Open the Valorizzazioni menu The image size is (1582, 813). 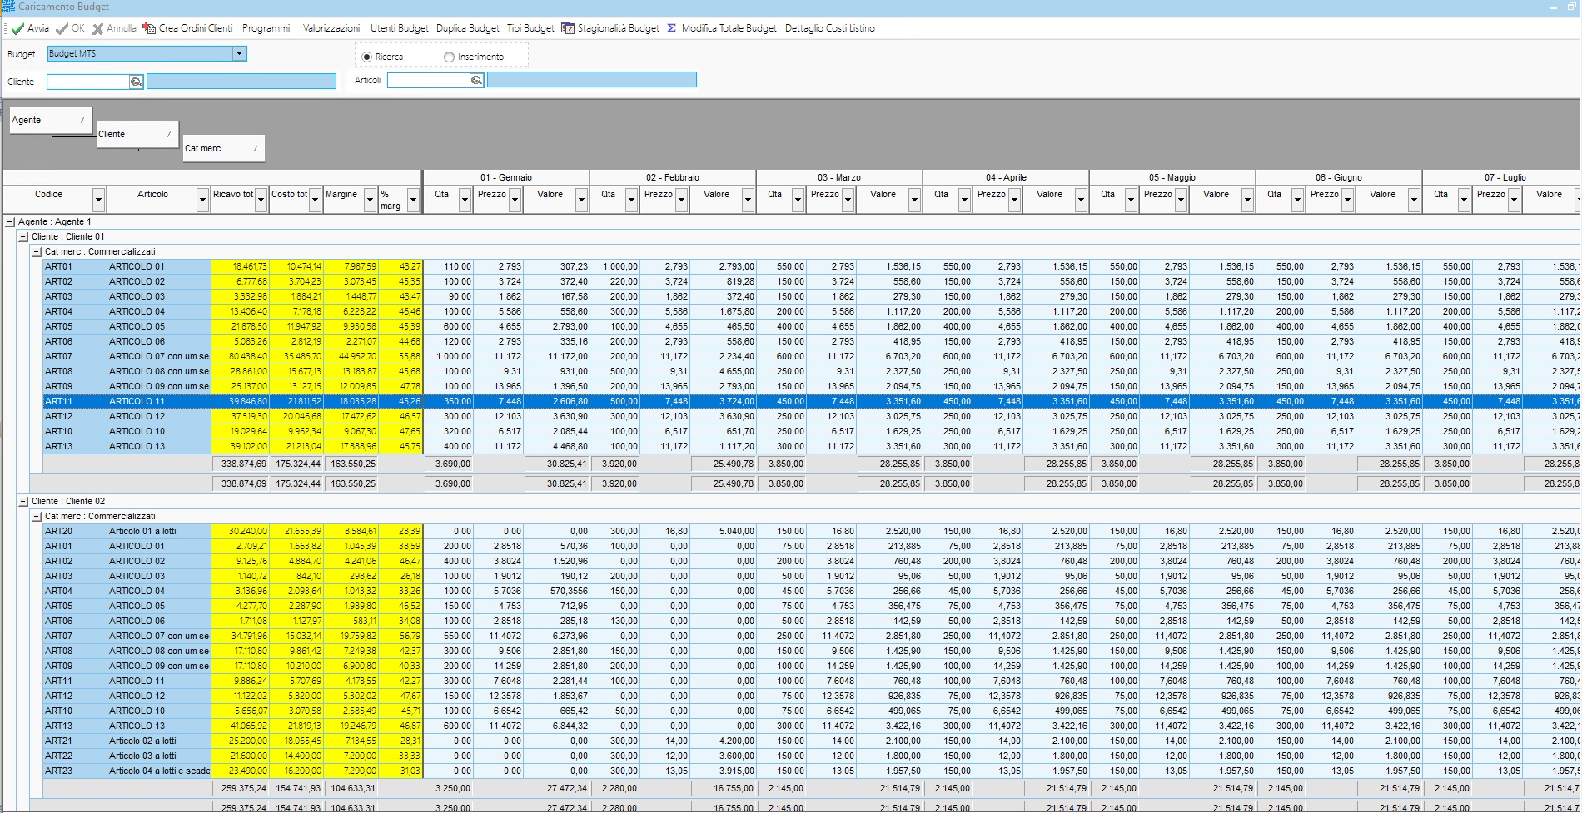[331, 28]
